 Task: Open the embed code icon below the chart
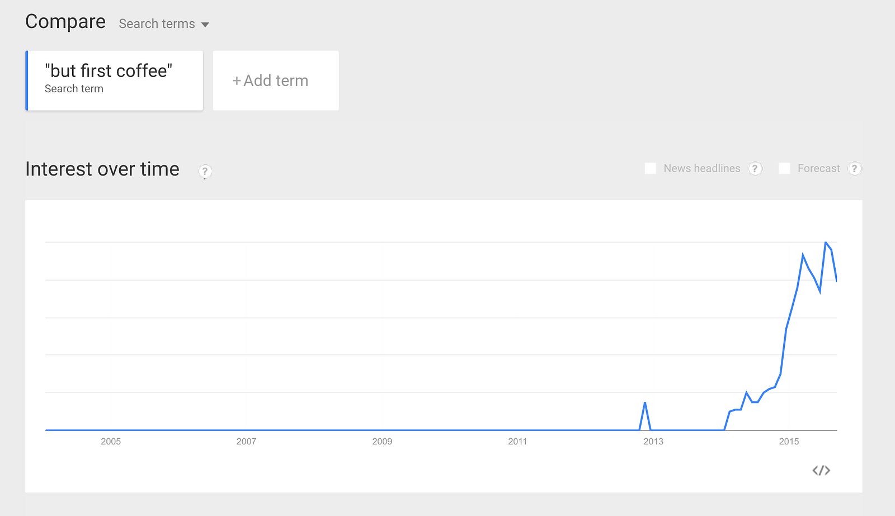click(821, 471)
